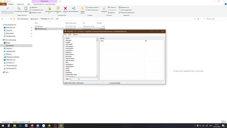Click Select all (Выделить все) in ribbon

(x=124, y=7)
